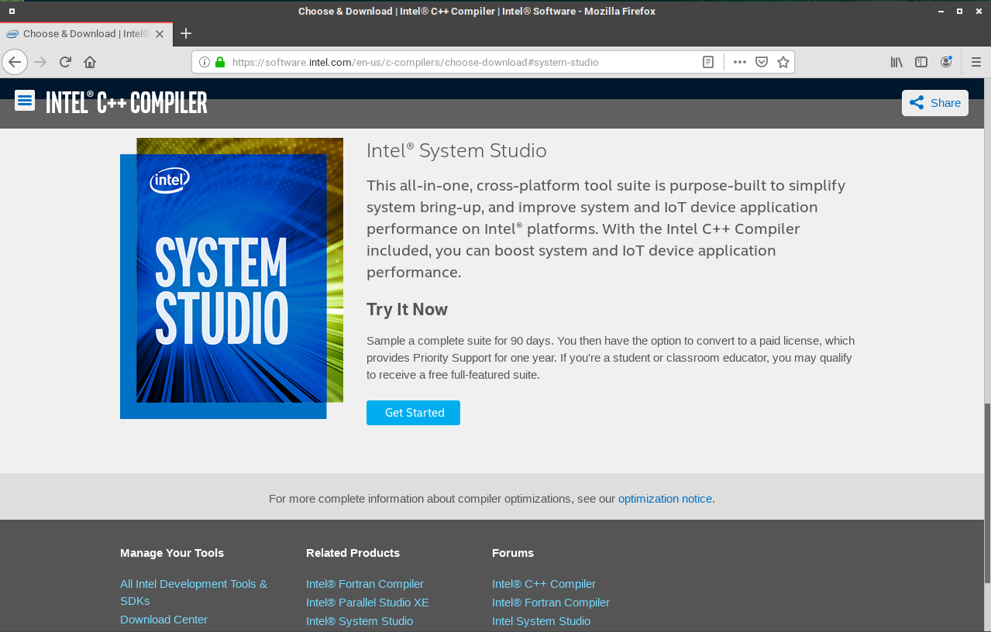Toggle the Firefox sidebar view

point(921,62)
